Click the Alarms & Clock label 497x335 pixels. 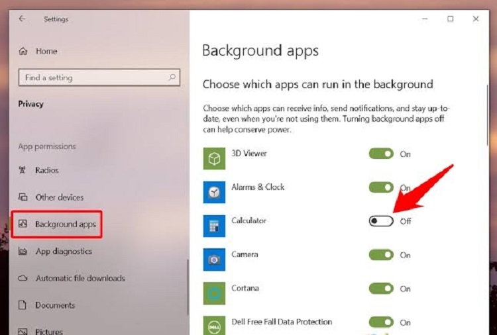click(x=258, y=187)
